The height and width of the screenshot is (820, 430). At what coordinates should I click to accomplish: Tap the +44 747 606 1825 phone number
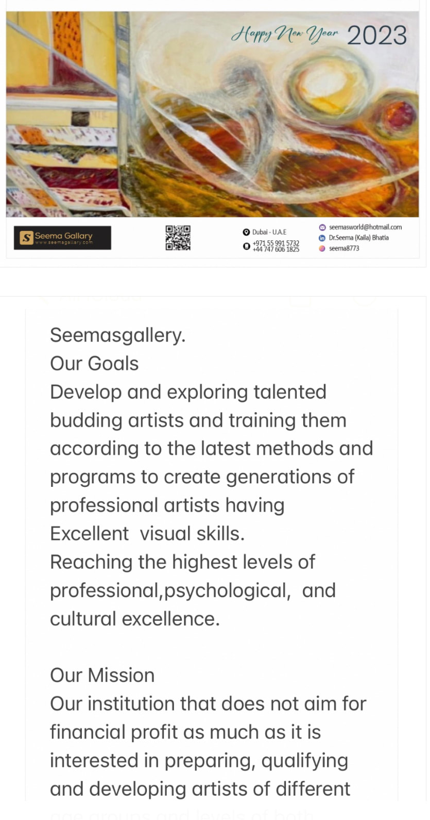[x=276, y=249]
